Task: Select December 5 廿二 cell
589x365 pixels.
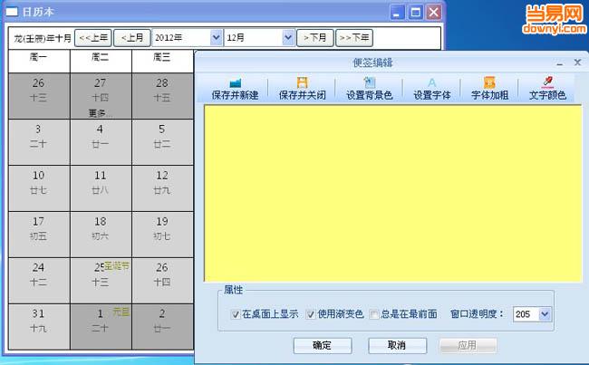Action: (162, 142)
